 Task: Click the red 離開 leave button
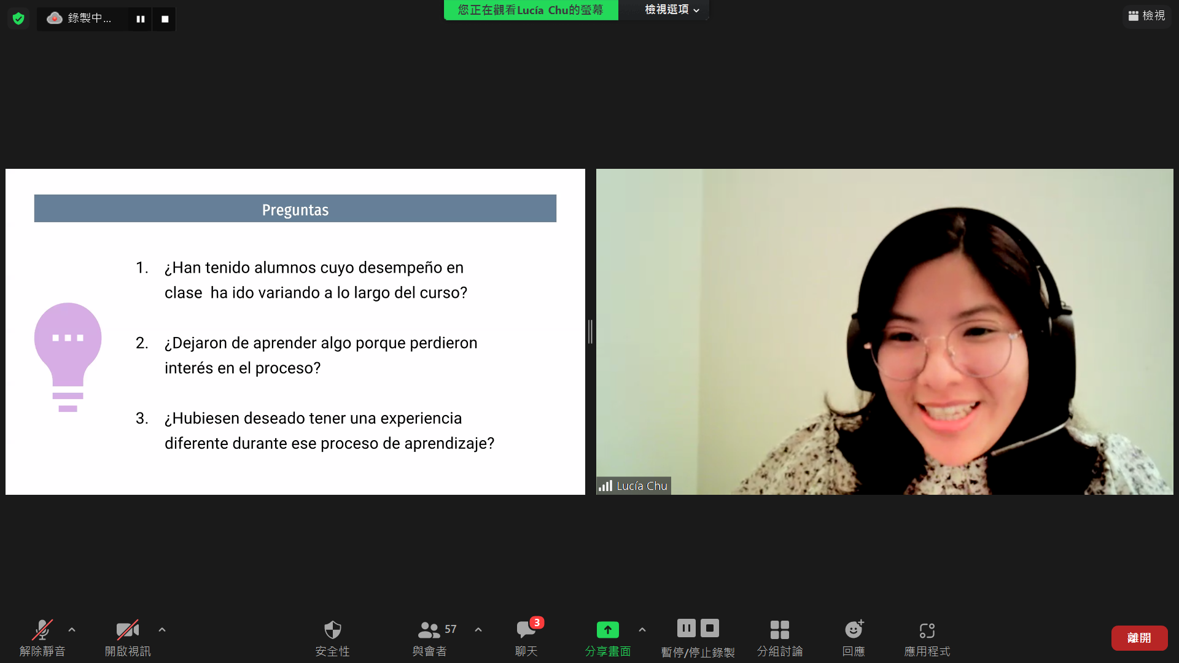point(1139,638)
